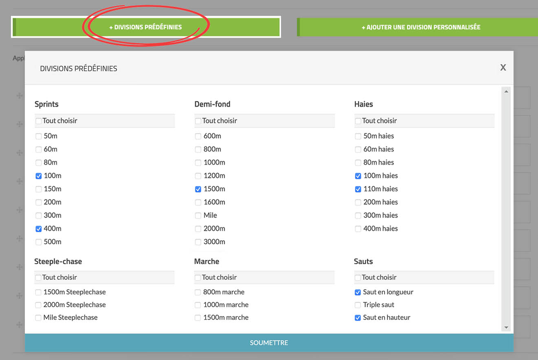
Task: Click the scrollbar down arrow
Action: click(x=506, y=327)
